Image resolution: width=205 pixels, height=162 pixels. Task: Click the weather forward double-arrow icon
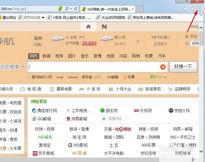(x=138, y=42)
